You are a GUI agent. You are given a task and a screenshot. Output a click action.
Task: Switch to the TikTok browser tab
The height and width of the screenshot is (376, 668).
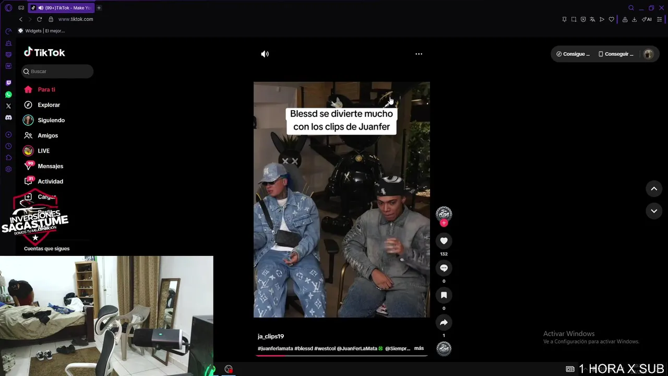click(x=61, y=8)
